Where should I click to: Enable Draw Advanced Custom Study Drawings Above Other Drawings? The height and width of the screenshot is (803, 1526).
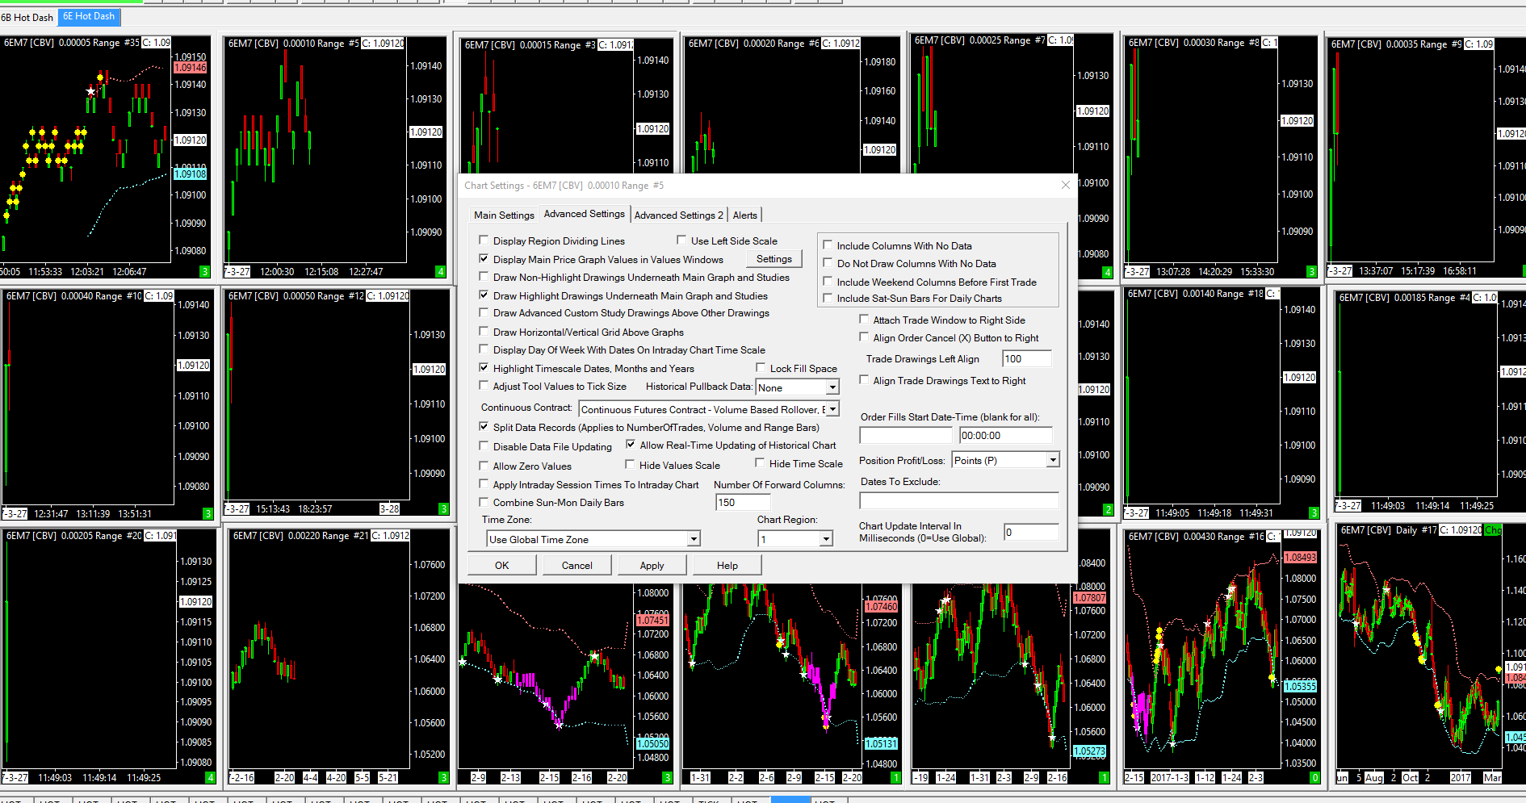(x=484, y=312)
